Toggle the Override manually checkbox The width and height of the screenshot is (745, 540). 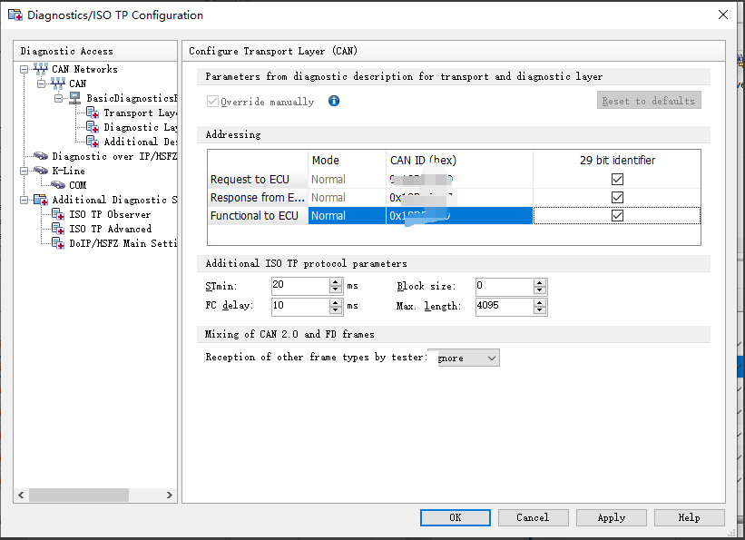pos(212,102)
